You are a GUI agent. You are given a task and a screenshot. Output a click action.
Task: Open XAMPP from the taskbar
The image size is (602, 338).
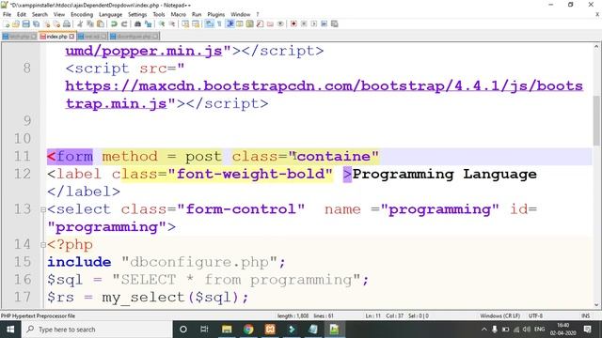click(270, 330)
